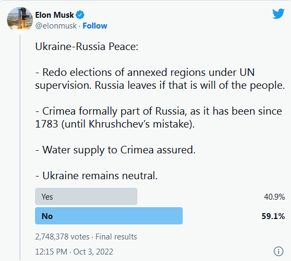Click the 59.1% poll result
Image resolution: width=291 pixels, height=261 pixels.
273,216
